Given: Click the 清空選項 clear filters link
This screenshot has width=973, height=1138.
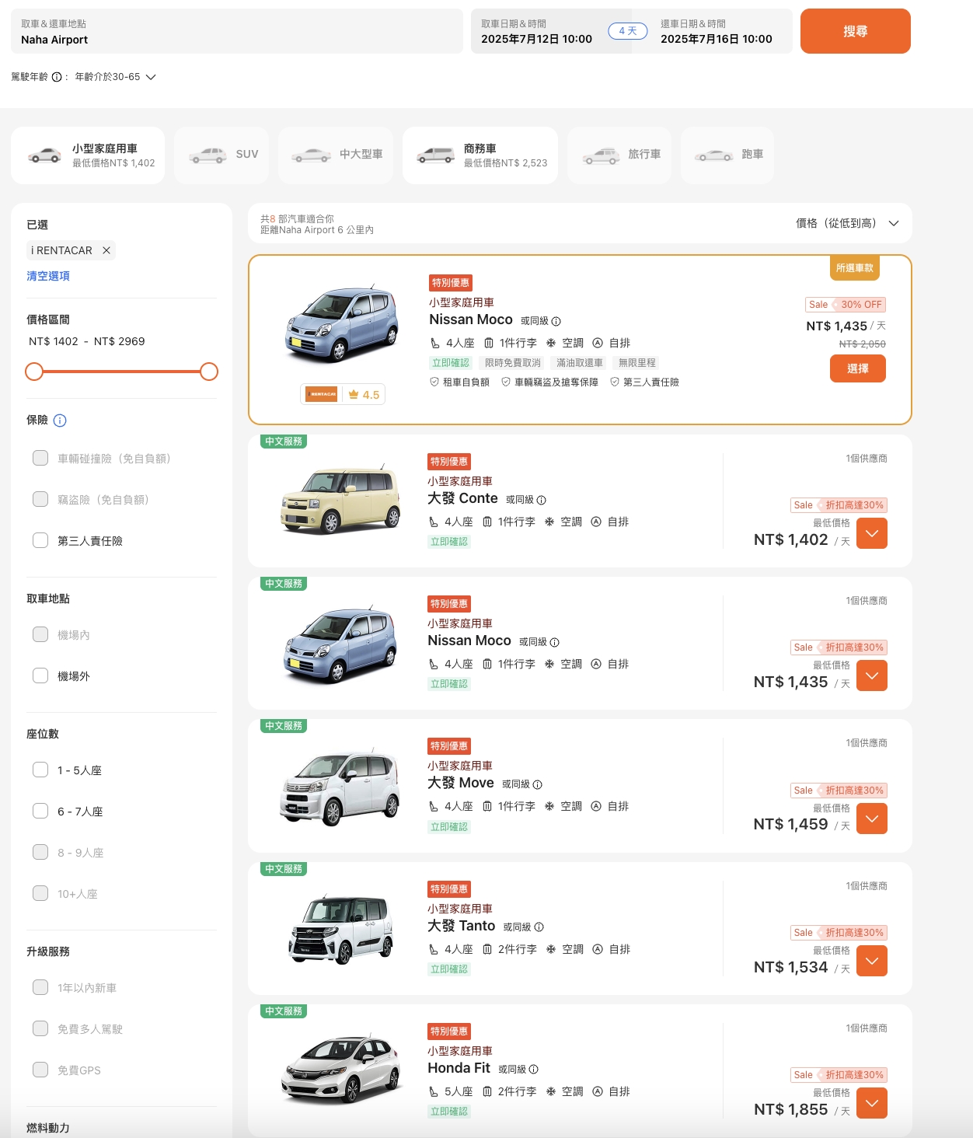Looking at the screenshot, I should point(48,276).
